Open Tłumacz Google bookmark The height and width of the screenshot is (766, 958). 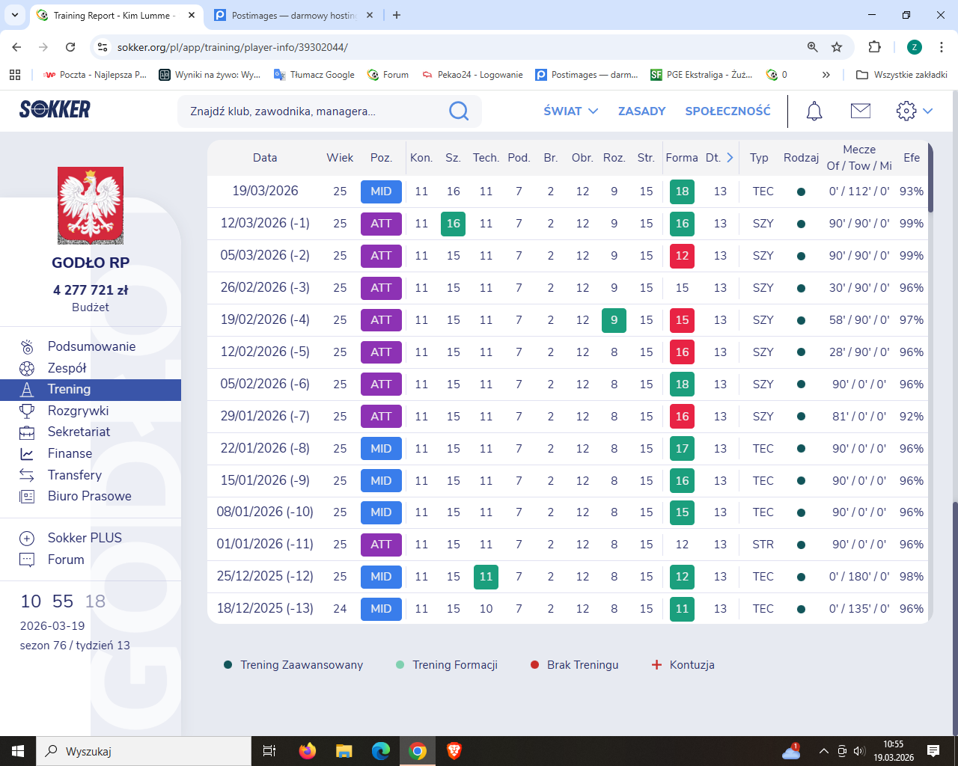(314, 75)
